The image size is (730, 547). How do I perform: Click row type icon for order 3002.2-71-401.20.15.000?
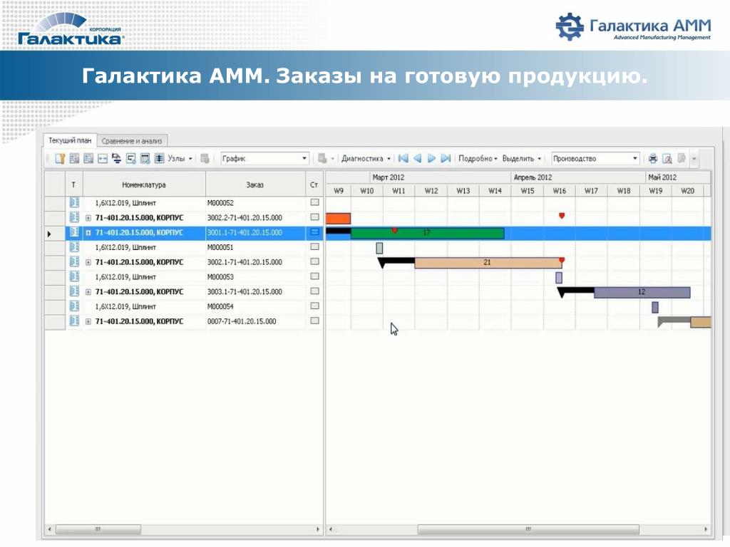pos(74,217)
